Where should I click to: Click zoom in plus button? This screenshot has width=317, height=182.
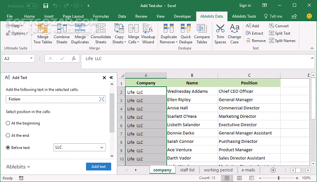(297, 178)
